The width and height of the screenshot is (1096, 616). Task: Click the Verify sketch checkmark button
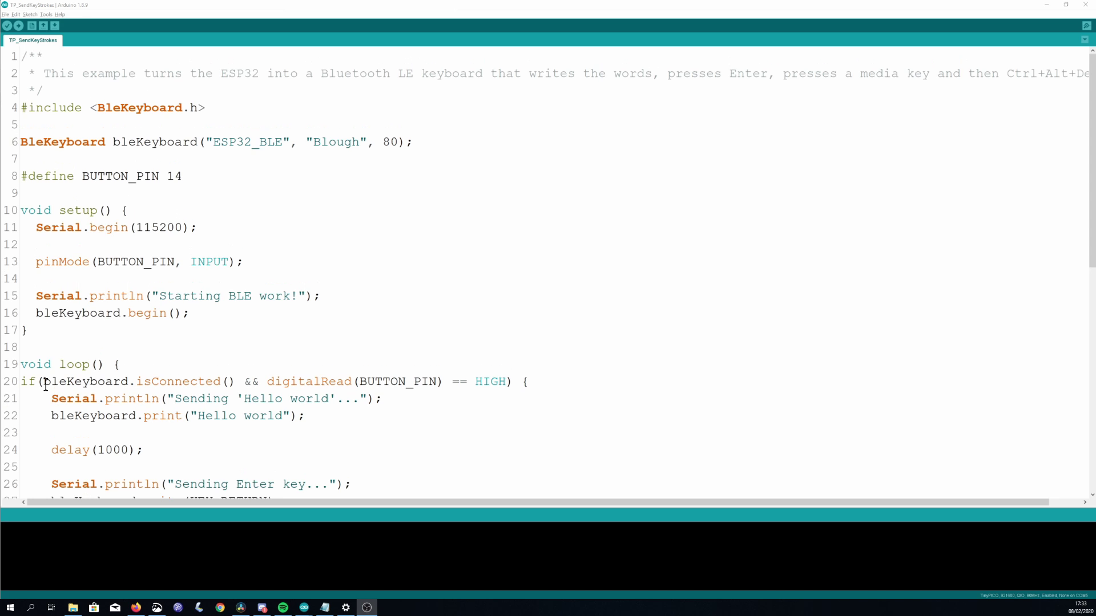click(7, 26)
